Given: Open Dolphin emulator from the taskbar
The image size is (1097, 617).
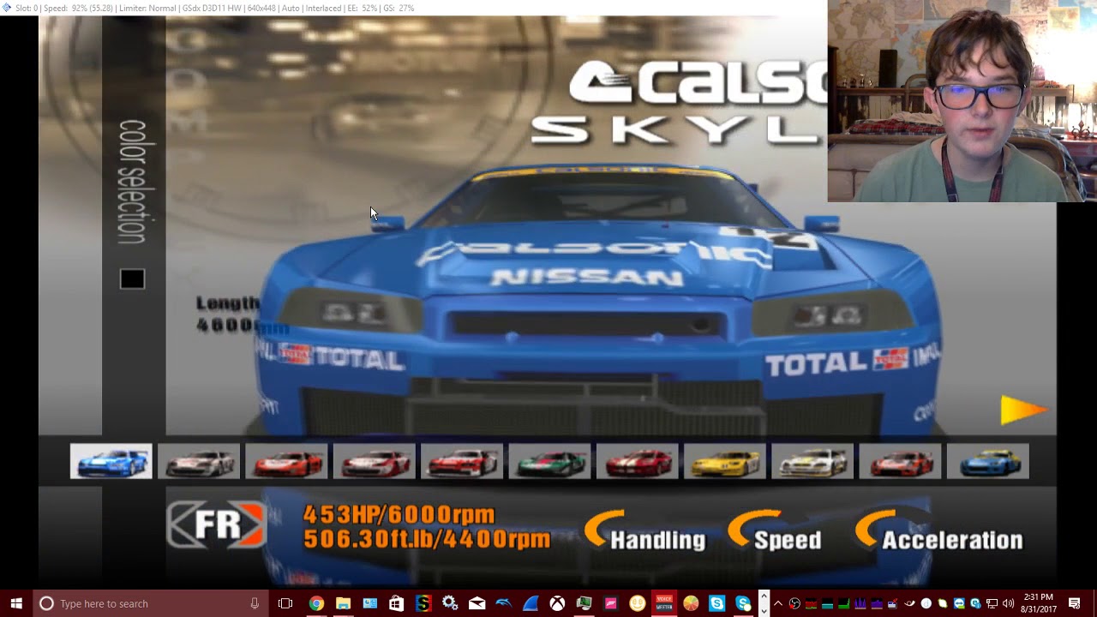Looking at the screenshot, I should 503,603.
